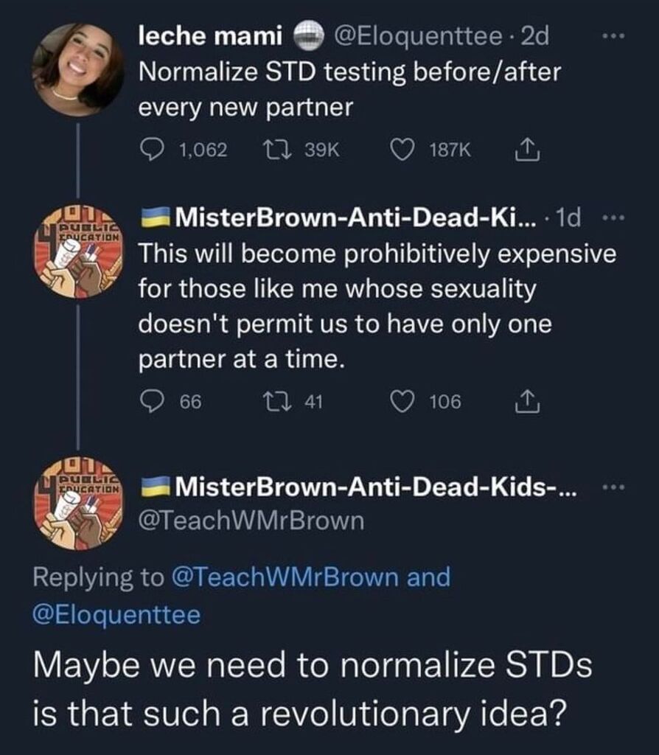
Task: Open more options on the main tweet
Action: click(x=613, y=488)
